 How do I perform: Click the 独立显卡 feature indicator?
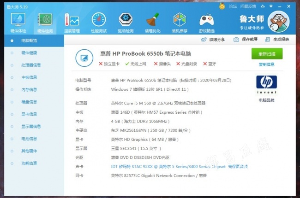[109, 64]
